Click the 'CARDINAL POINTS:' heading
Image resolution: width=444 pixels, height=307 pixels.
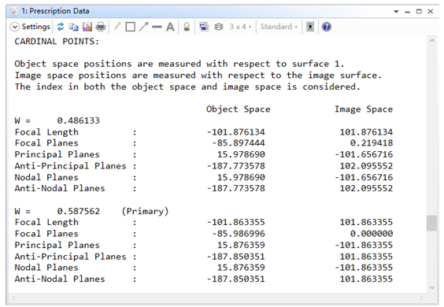pos(57,42)
